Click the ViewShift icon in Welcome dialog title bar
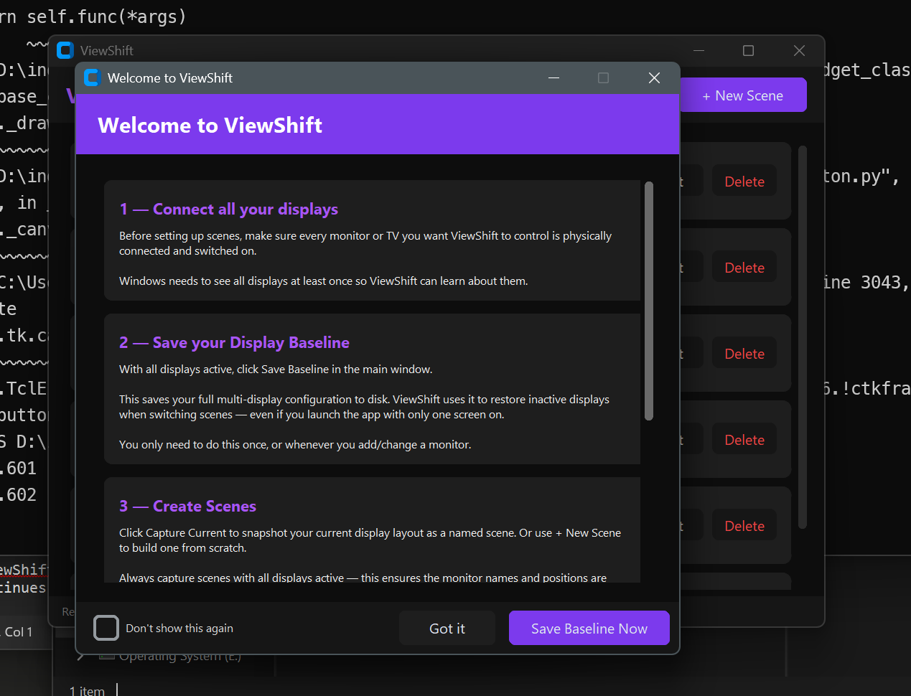This screenshot has height=696, width=911. click(92, 77)
